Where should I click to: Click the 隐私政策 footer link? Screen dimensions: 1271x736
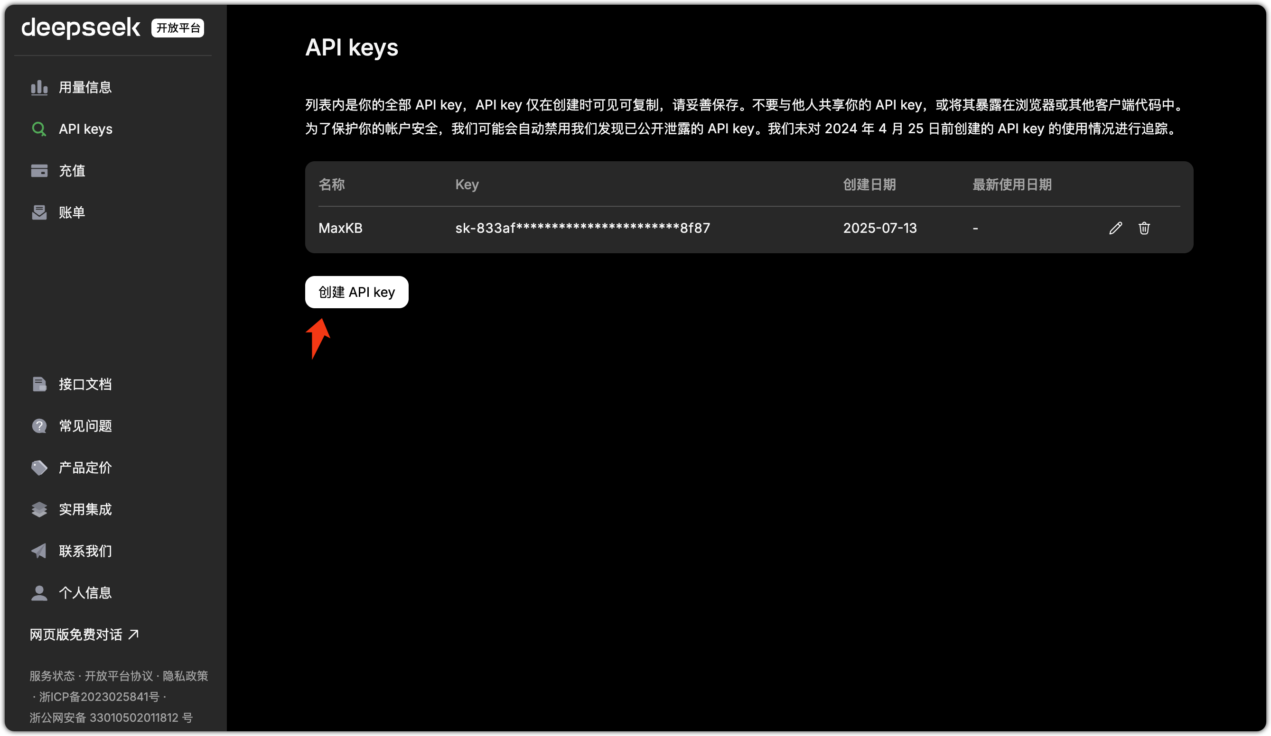(185, 676)
